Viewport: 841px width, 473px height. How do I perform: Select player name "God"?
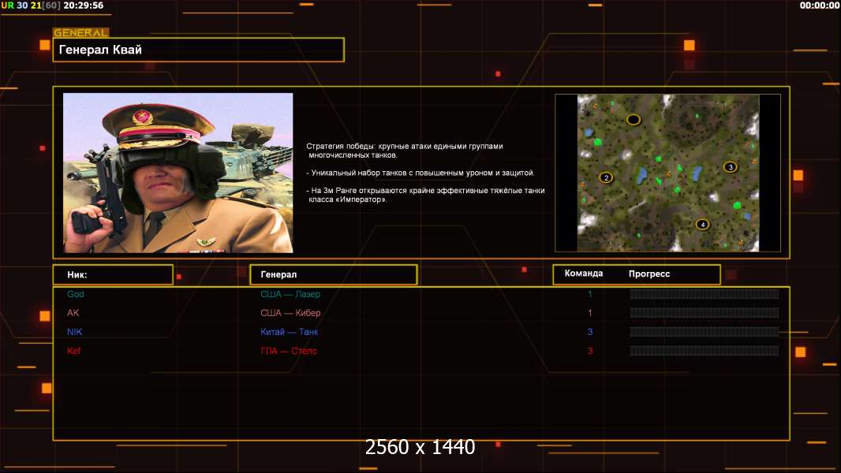tap(76, 294)
